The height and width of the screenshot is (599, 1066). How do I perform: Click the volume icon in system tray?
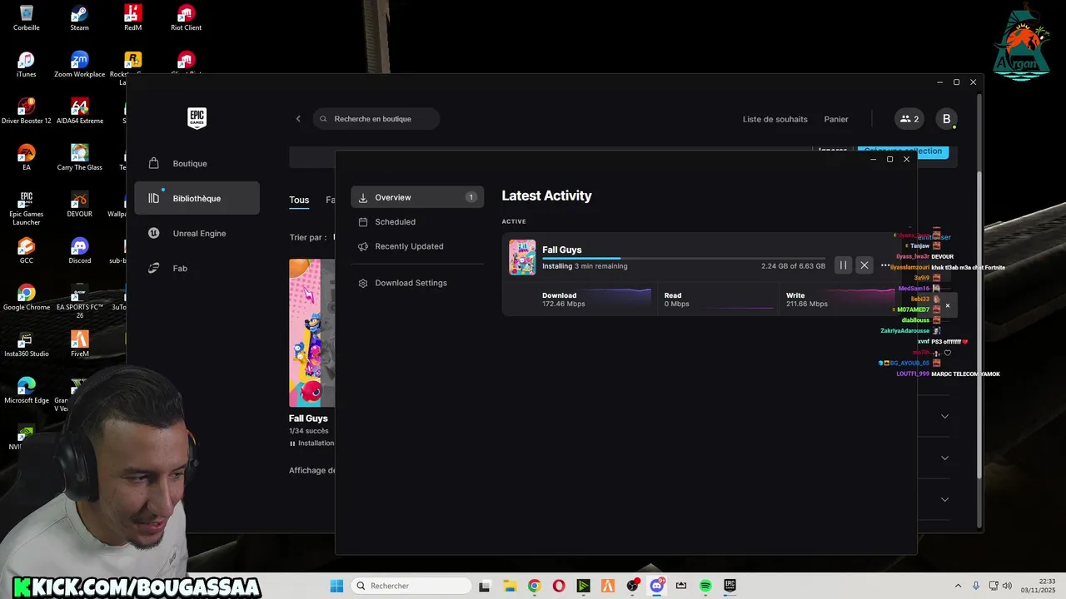click(1008, 586)
